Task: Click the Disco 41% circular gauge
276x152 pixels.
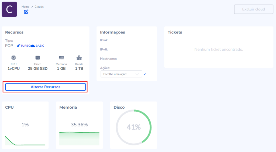Action: coord(134,127)
